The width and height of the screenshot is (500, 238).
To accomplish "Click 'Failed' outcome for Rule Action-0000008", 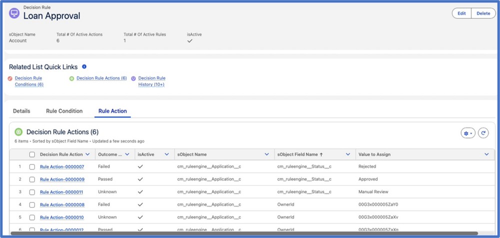I will pyautogui.click(x=104, y=204).
